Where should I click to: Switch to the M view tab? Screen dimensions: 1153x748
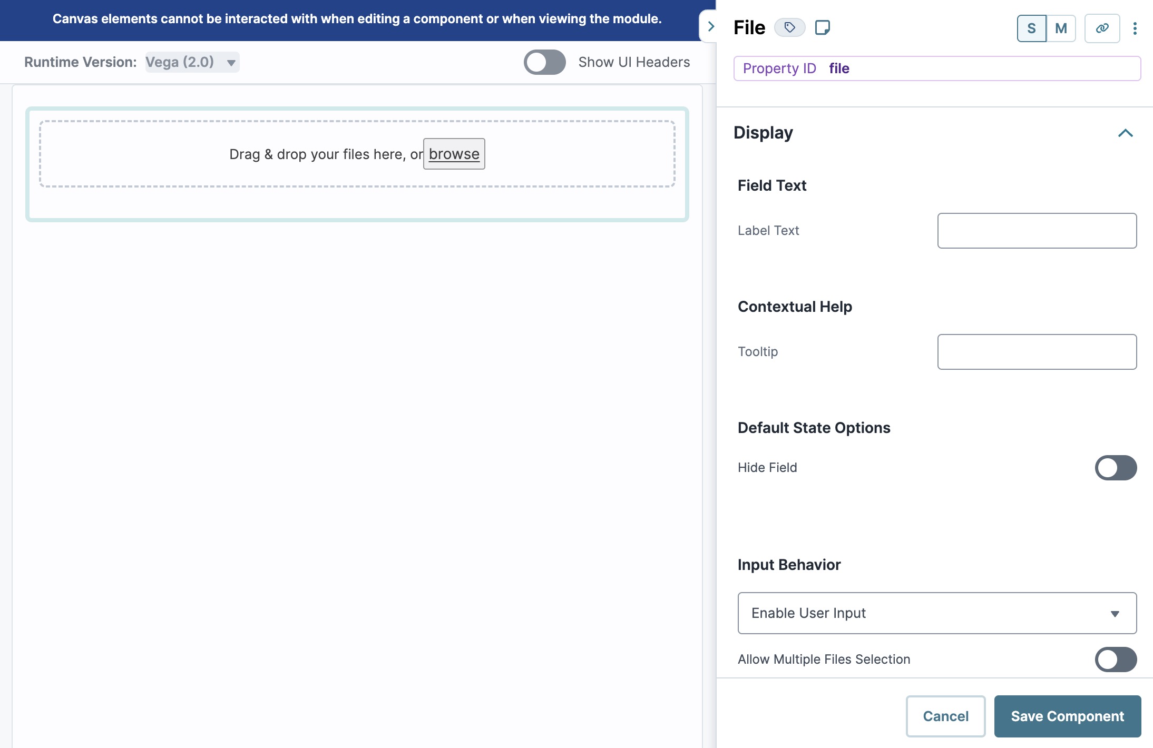1061,28
